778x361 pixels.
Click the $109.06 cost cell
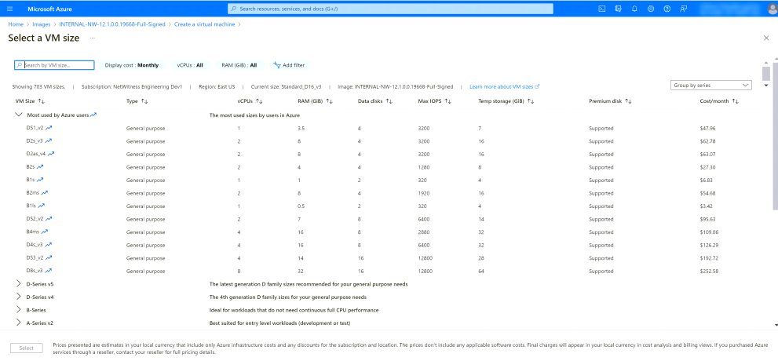click(x=709, y=232)
